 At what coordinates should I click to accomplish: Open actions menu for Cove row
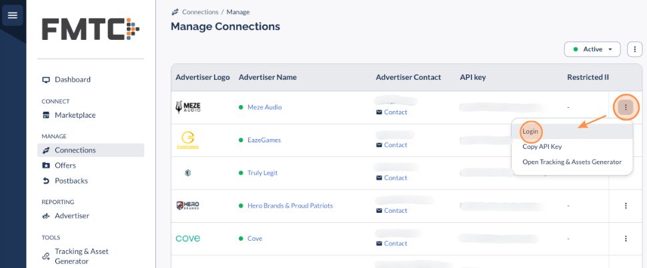coord(626,239)
